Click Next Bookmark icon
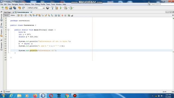This screenshot has height=98, width=174. click(49, 16)
